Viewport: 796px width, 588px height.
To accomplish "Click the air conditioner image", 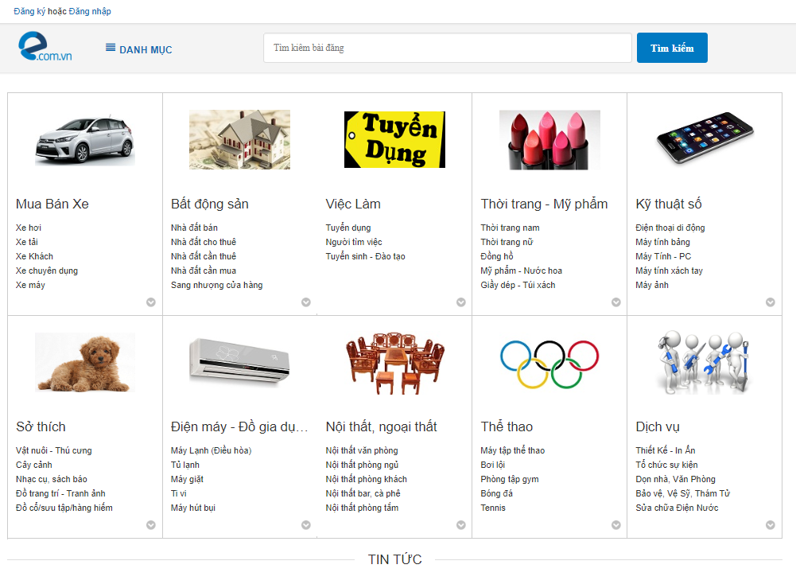I will (239, 362).
